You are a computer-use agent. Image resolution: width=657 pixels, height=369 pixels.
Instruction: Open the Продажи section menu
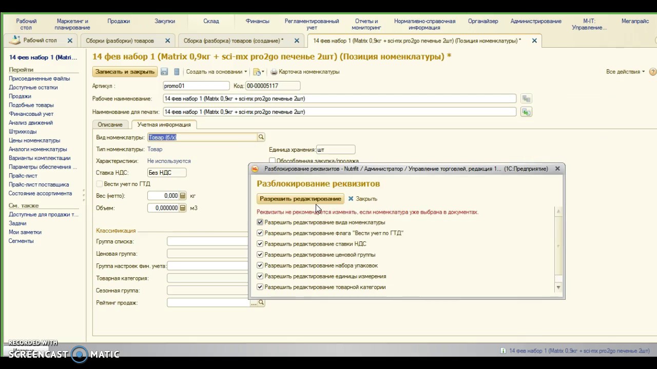(119, 21)
